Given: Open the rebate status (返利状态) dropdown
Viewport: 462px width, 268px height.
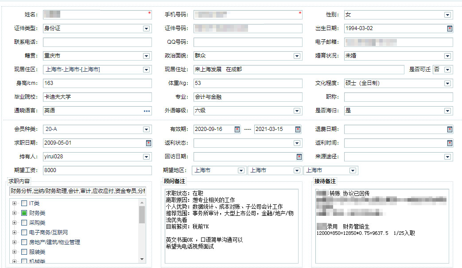Looking at the screenshot, I should click(x=297, y=143).
